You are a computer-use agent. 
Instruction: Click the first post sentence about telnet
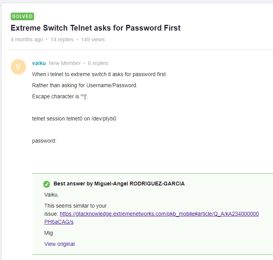click(99, 74)
